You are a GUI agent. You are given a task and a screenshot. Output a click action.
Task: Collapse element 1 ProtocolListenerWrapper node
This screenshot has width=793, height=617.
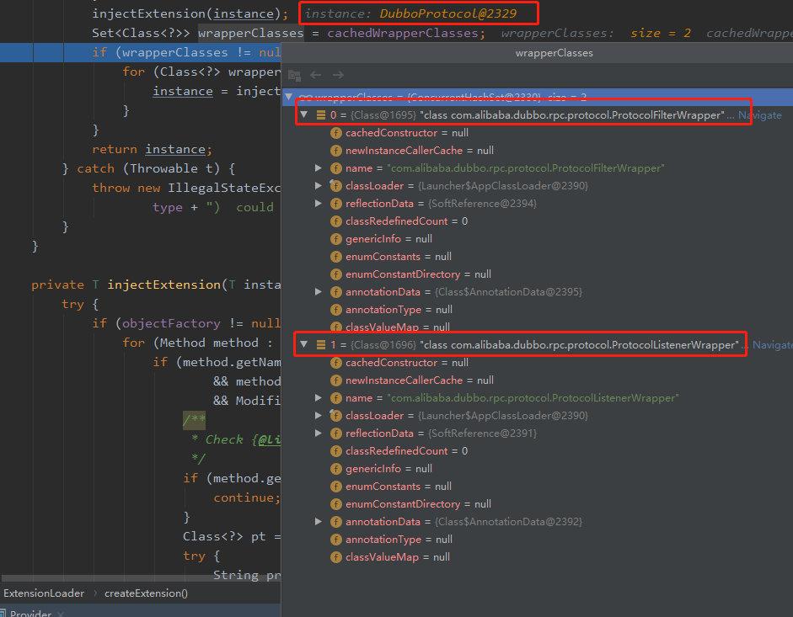coord(304,344)
